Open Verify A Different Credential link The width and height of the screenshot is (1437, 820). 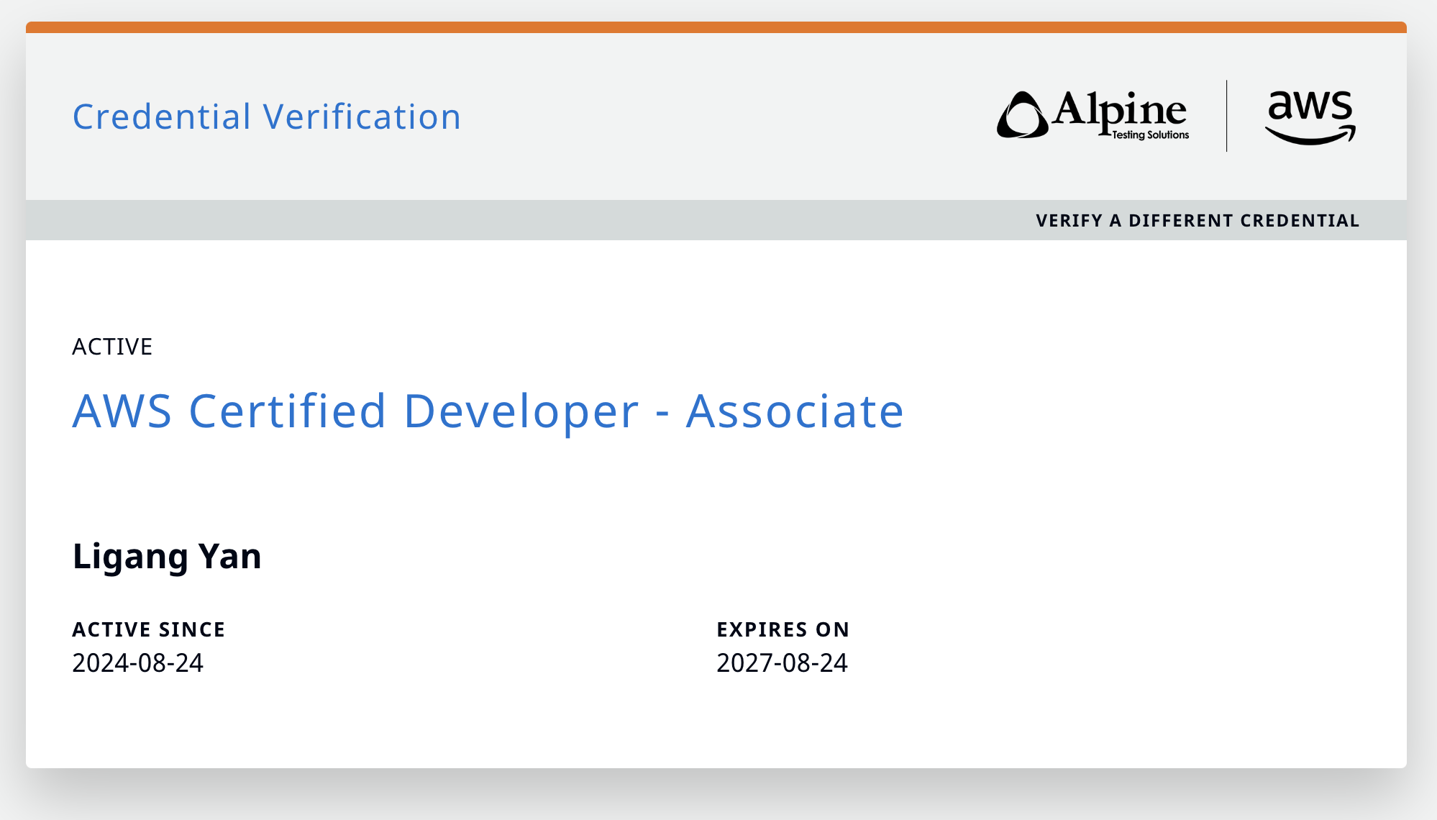1197,221
